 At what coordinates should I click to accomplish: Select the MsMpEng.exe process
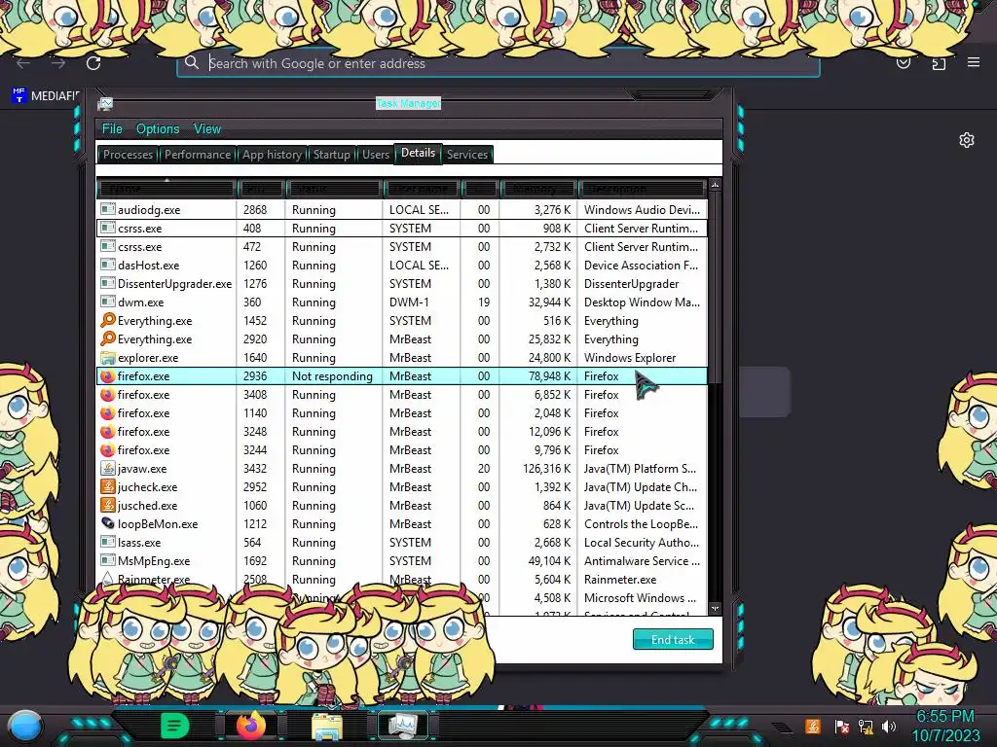click(x=402, y=561)
